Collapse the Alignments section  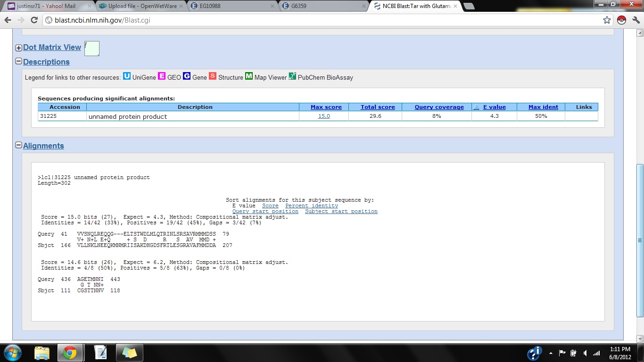[x=19, y=145]
